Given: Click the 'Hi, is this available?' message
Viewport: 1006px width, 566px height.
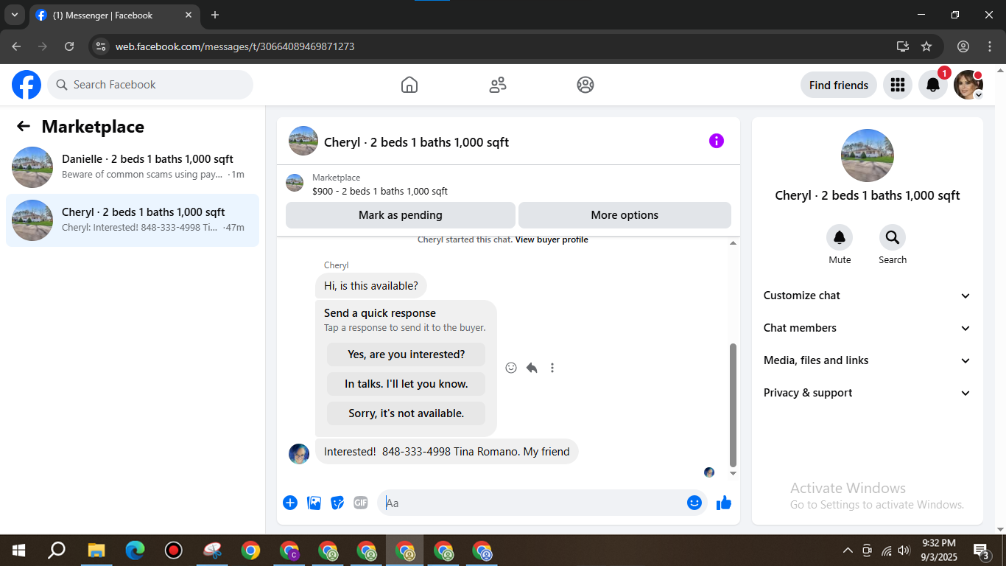Looking at the screenshot, I should (371, 286).
